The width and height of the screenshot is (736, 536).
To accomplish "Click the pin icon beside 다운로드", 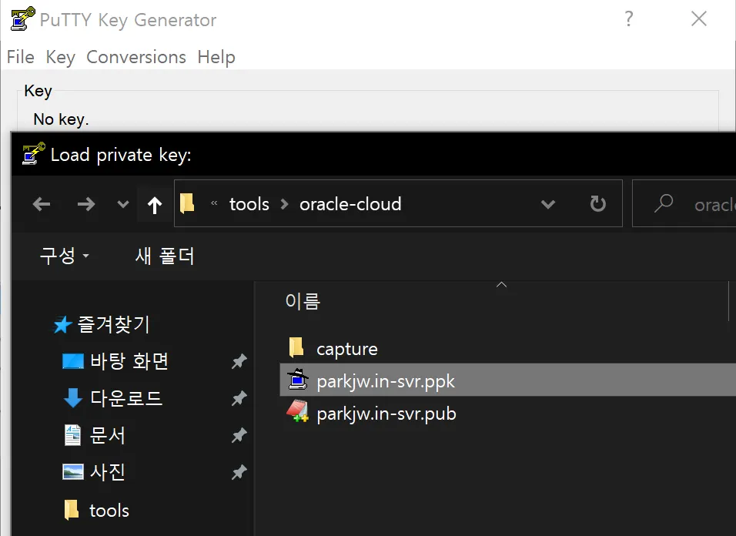I will [239, 398].
